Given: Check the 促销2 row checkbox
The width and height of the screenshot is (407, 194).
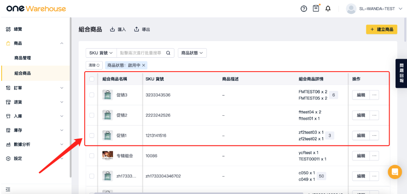Looking at the screenshot, I should [x=92, y=115].
